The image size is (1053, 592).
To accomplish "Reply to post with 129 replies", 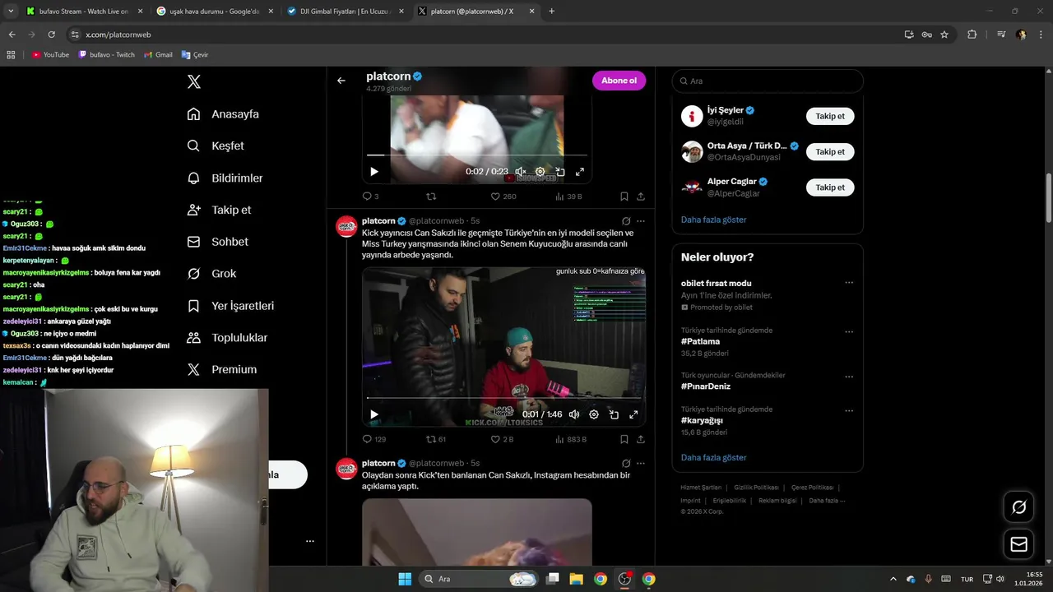I will [x=374, y=439].
